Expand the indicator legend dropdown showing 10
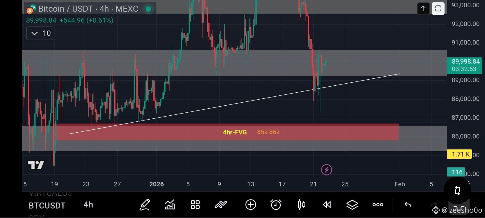This screenshot has height=218, width=485. (x=40, y=33)
